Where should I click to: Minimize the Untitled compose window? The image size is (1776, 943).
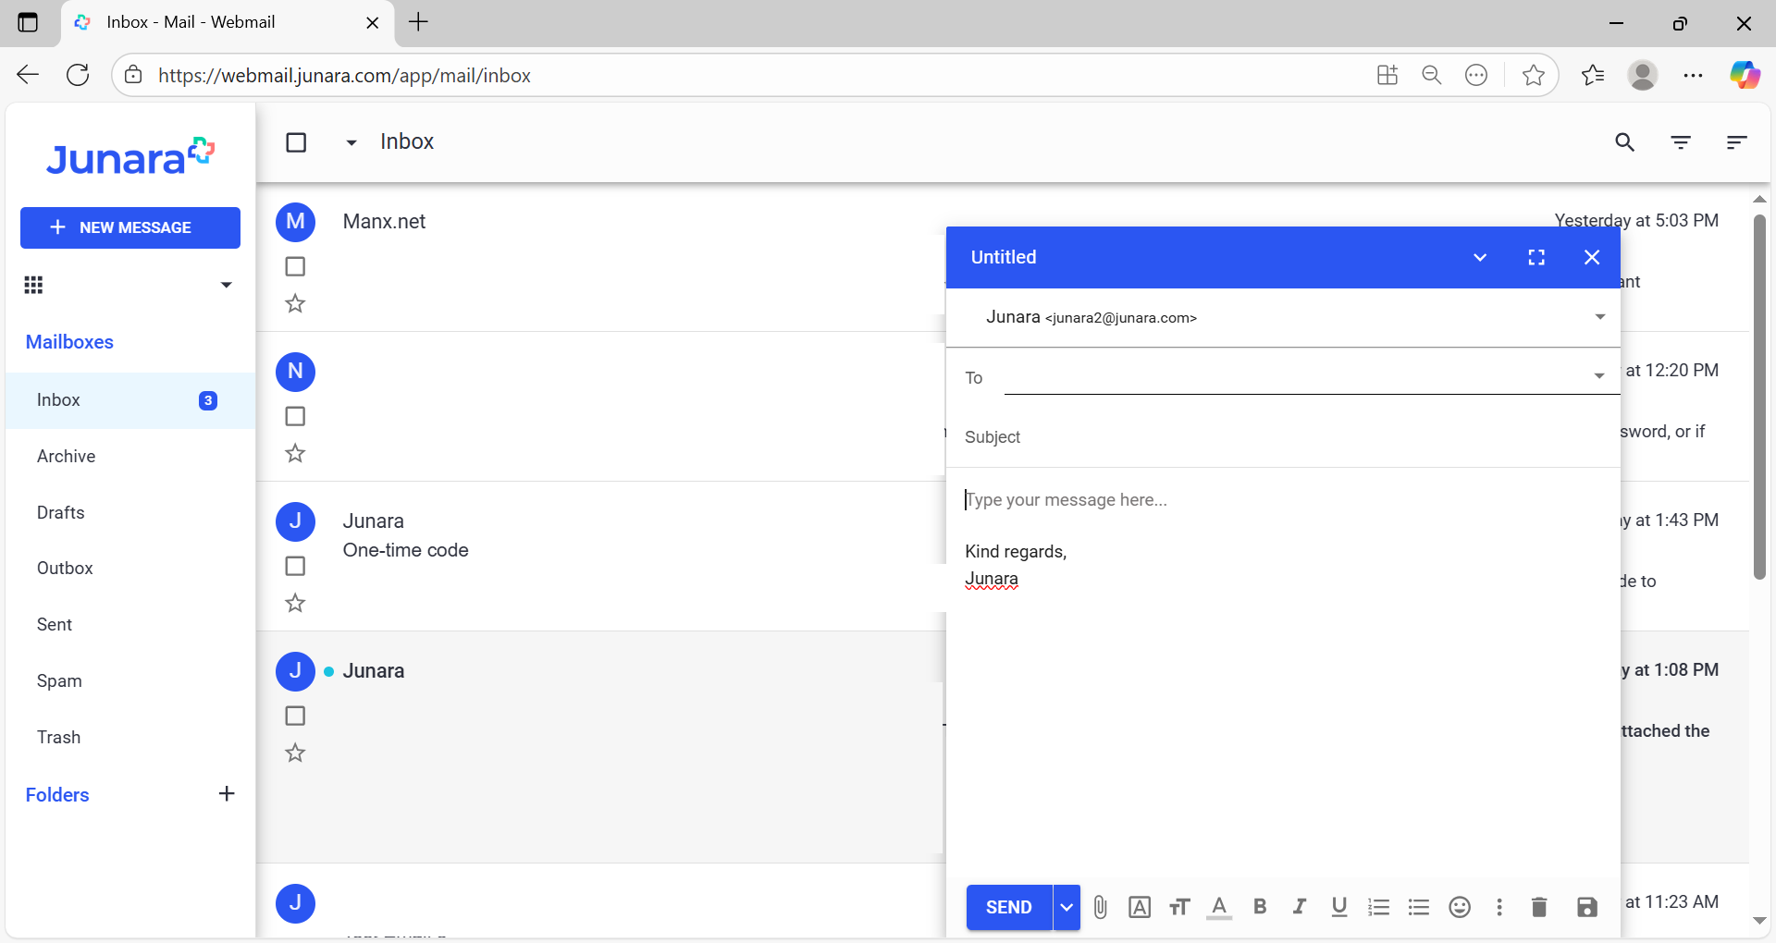pos(1480,257)
